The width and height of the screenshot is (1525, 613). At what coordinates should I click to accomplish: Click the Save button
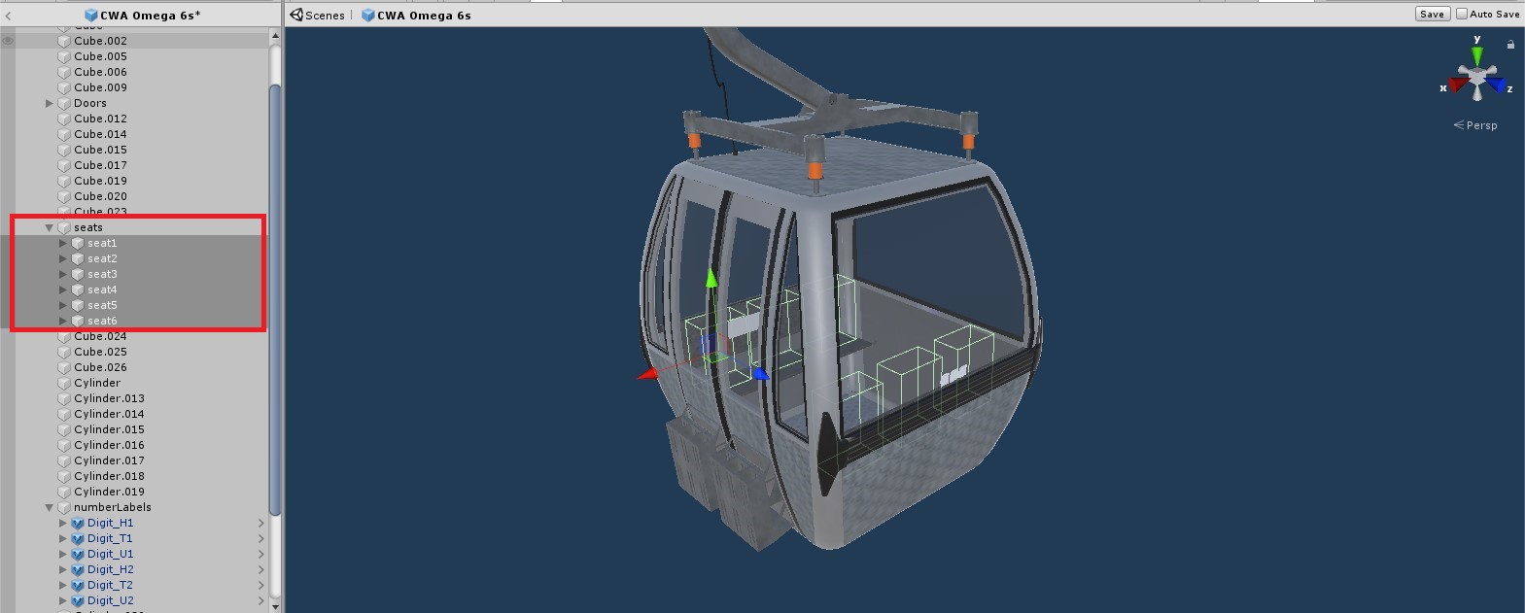pos(1432,14)
